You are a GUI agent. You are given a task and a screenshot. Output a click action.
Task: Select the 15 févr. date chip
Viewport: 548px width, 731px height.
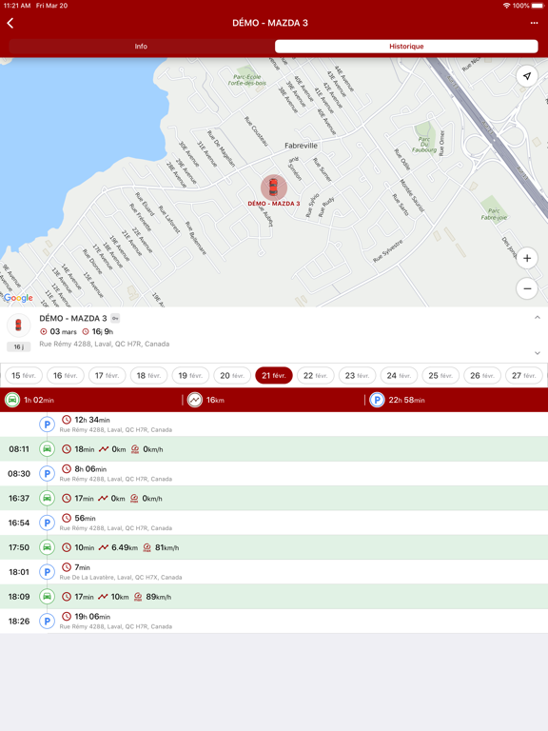pos(24,375)
